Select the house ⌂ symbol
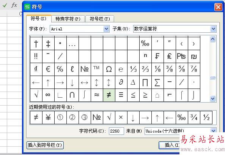 (157, 95)
